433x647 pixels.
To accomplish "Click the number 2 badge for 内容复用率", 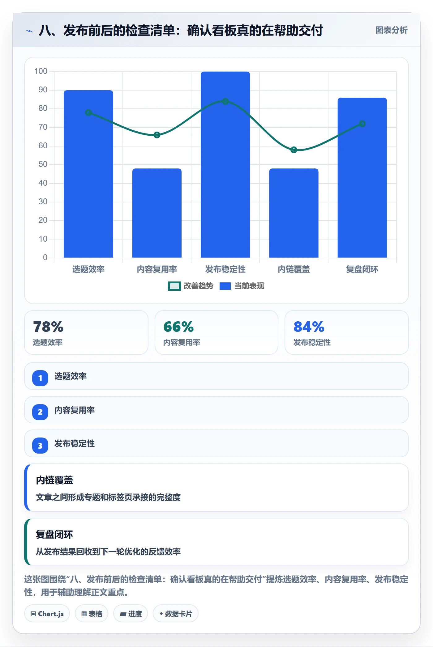I will (x=40, y=412).
